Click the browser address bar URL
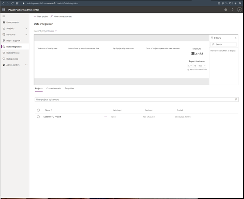The width and height of the screenshot is (244, 199). tap(52, 3)
